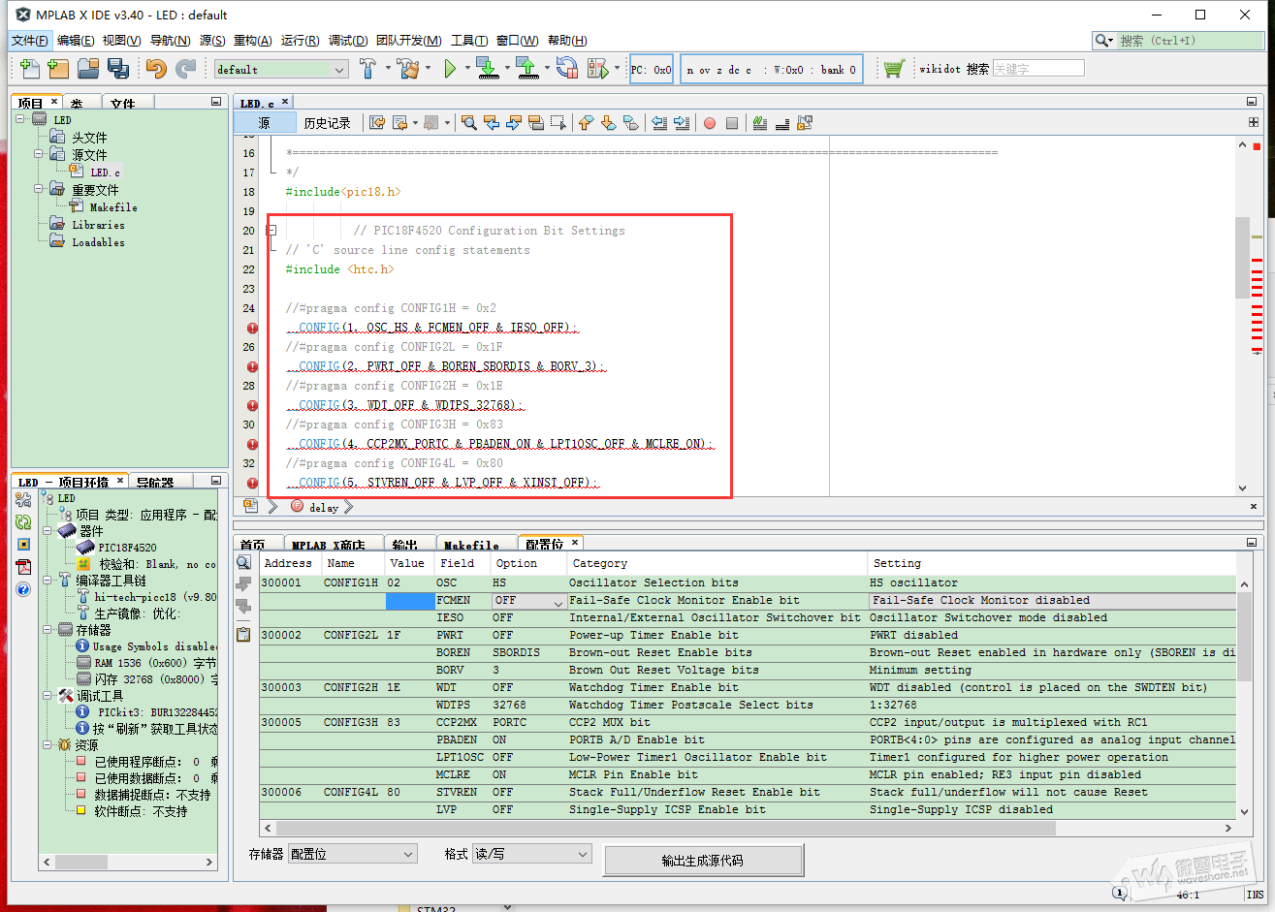The height and width of the screenshot is (912, 1275).
Task: Select the 源 source view button
Action: (x=265, y=123)
